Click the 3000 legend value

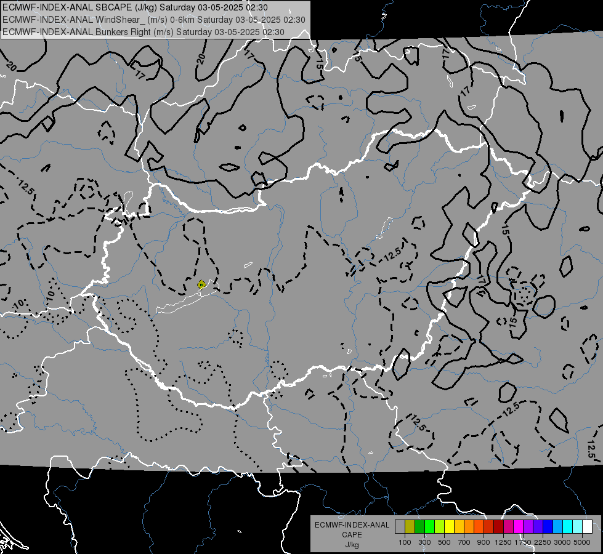pyautogui.click(x=562, y=542)
